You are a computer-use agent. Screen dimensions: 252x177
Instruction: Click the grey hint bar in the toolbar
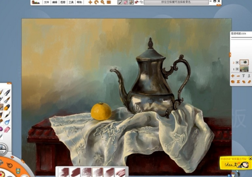(176, 2)
